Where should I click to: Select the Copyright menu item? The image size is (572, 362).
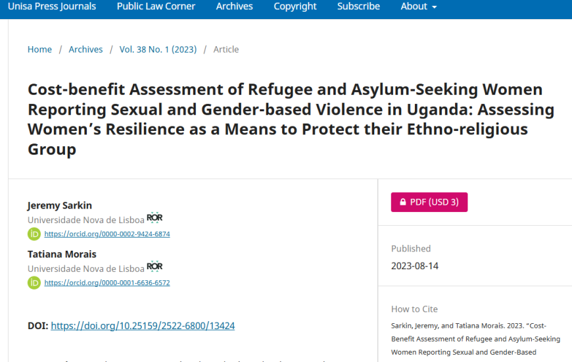click(x=295, y=7)
